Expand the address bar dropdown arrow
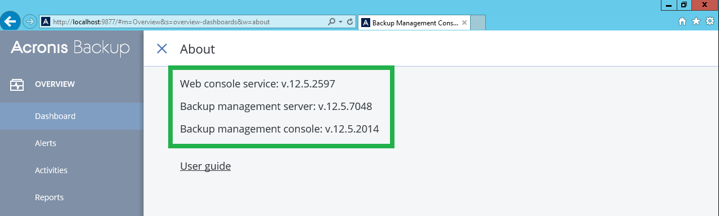719x216 pixels. [341, 22]
